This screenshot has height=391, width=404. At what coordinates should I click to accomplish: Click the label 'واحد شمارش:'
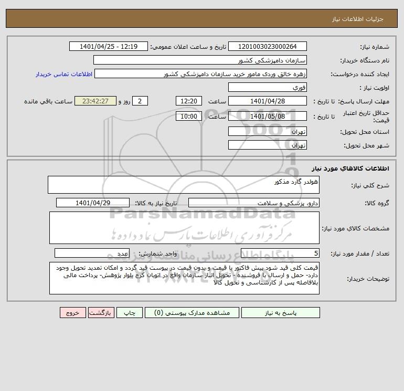pos(158,253)
